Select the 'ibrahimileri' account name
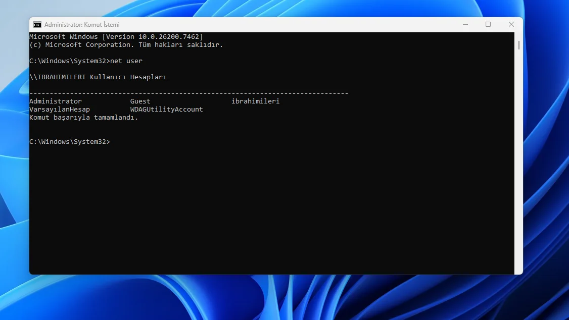This screenshot has width=569, height=320. coord(256,101)
